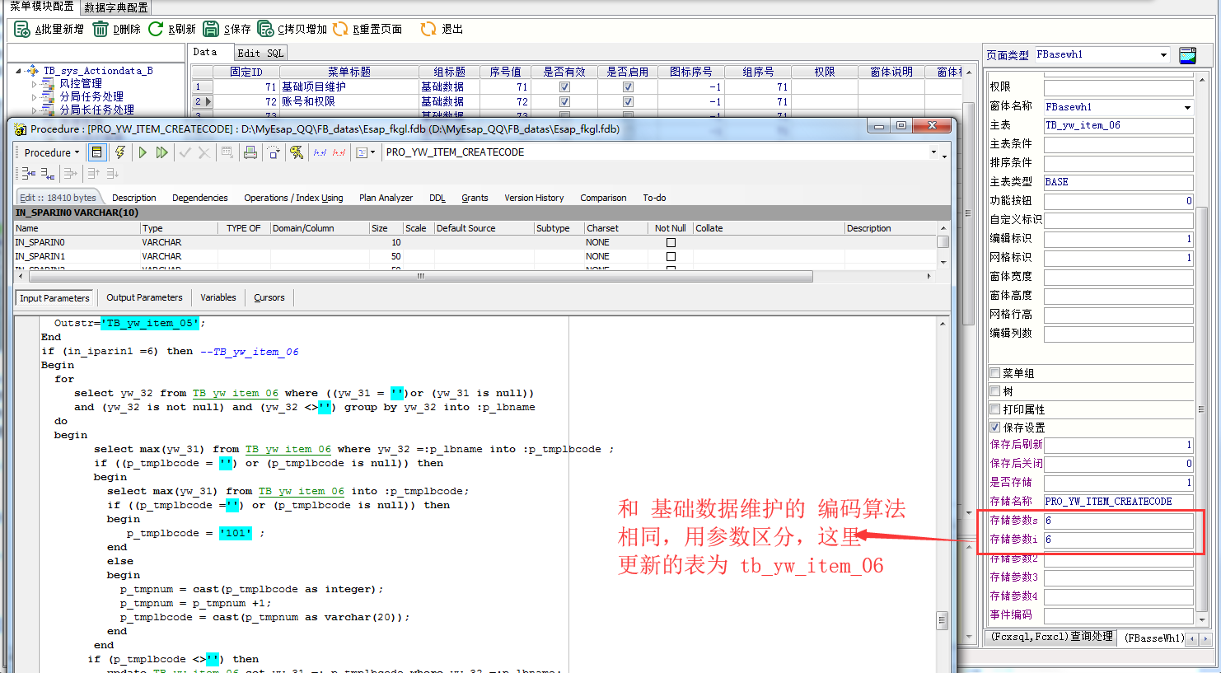This screenshot has width=1221, height=673.
Task: Click the Charset column header in parameters grid
Action: pos(616,228)
